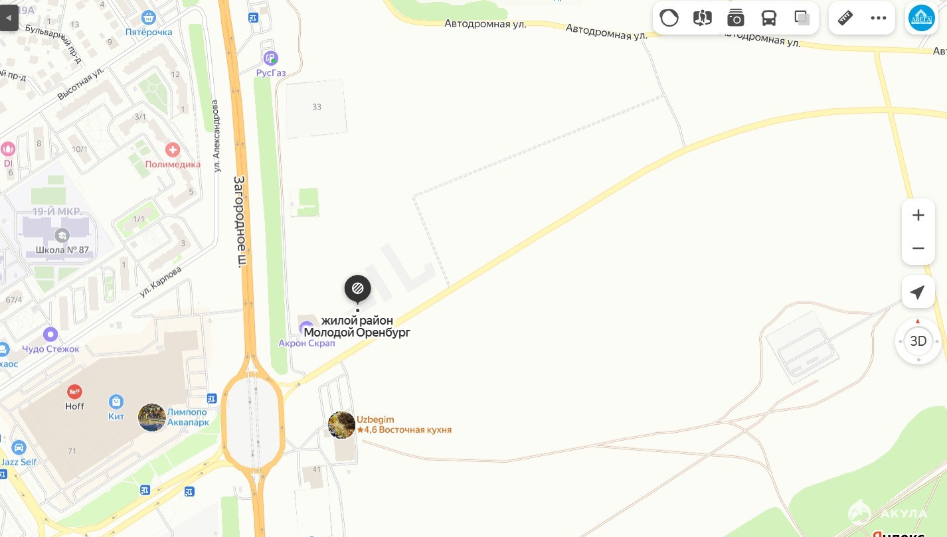Switch map to 3D tilt mode
This screenshot has height=537, width=947.
click(918, 341)
